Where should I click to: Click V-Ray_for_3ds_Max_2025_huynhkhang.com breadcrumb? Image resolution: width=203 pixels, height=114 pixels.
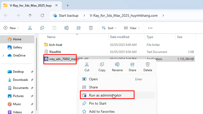[124, 15]
